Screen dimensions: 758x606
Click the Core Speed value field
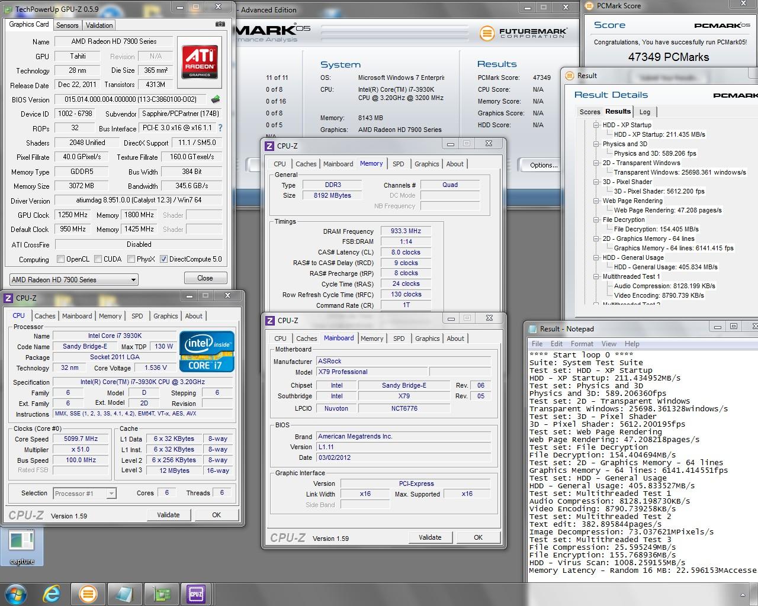tap(81, 439)
